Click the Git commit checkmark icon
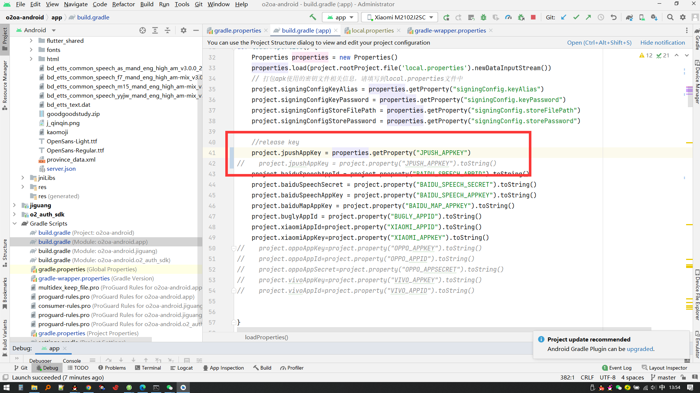Viewport: 700px width, 393px height. (576, 17)
